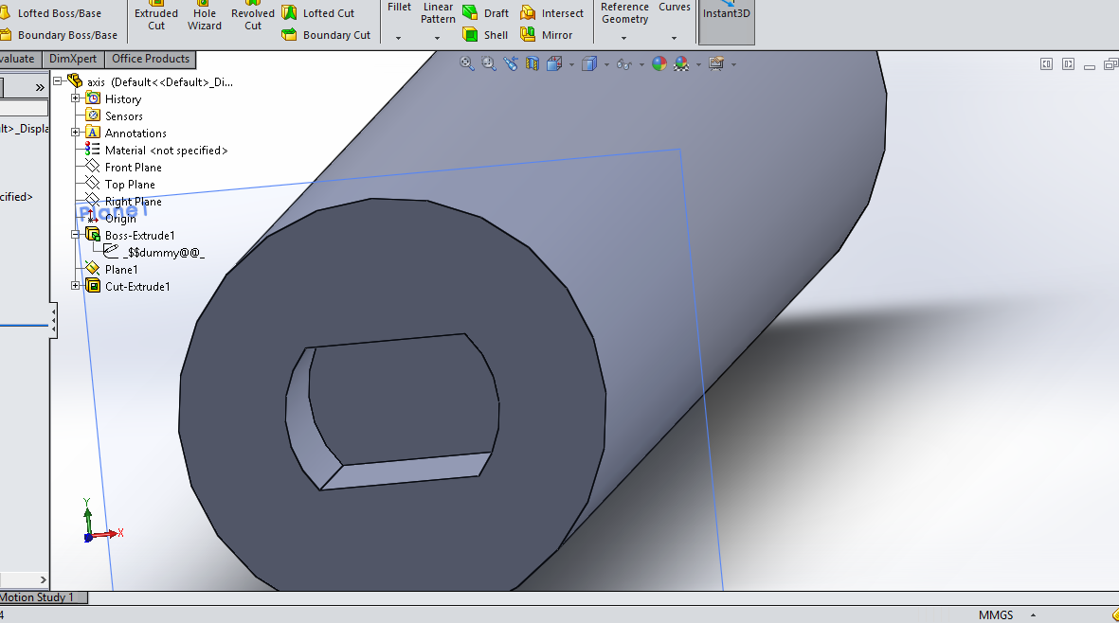Collapse the axis root node
This screenshot has height=623, width=1119.
(x=57, y=81)
